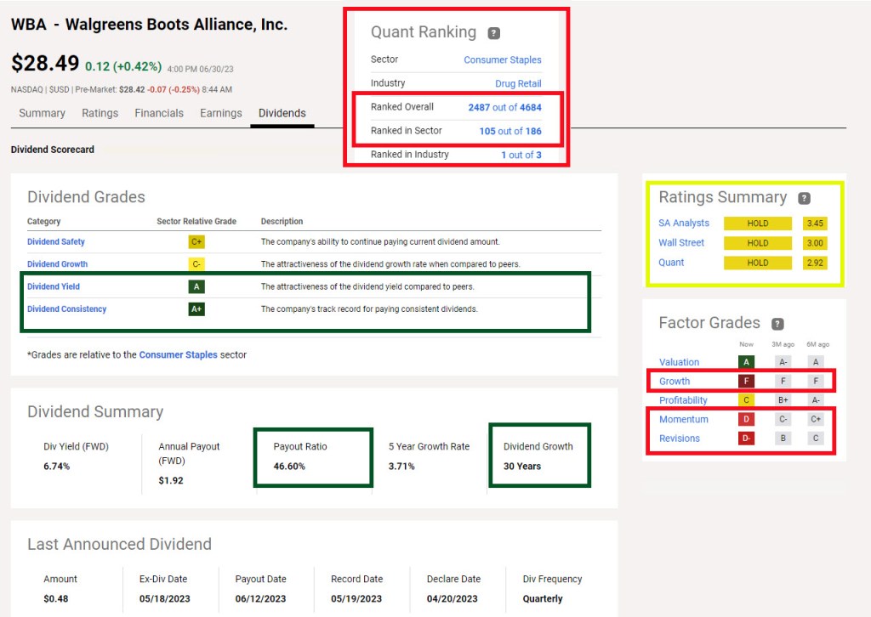Click the Dividend Safety C+ grade badge
871x617 pixels.
[x=196, y=242]
